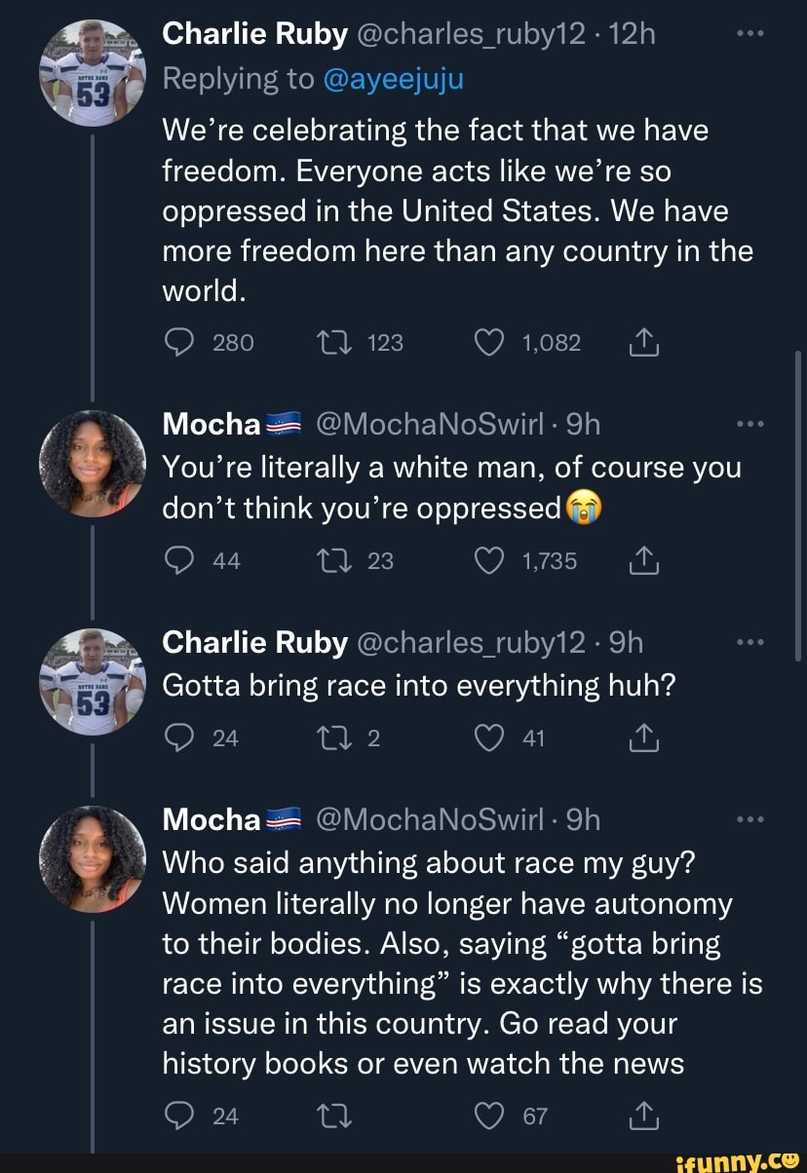
Task: Open more options on Charlie Ruby's first tweet
Action: [x=749, y=35]
